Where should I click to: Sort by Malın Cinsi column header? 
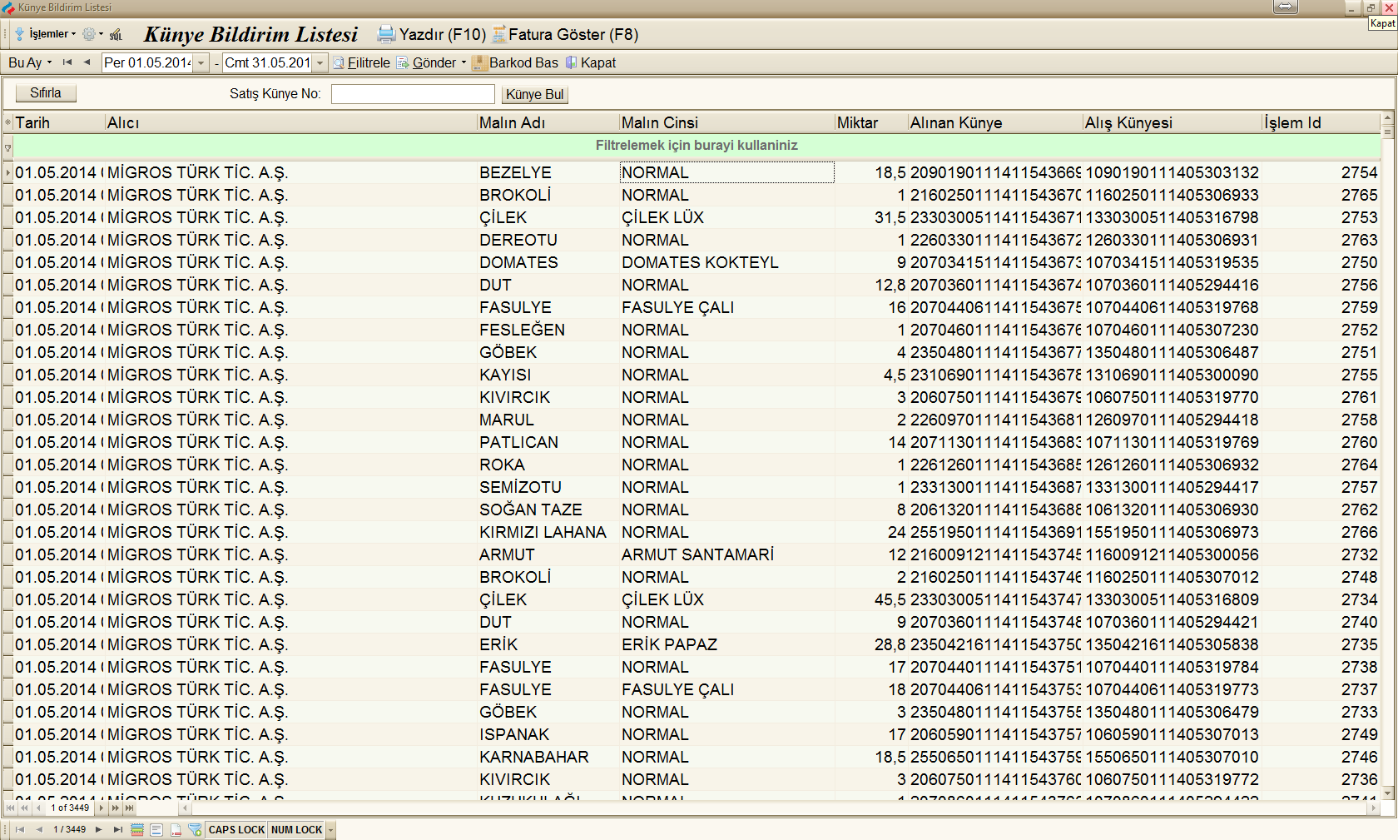(727, 122)
